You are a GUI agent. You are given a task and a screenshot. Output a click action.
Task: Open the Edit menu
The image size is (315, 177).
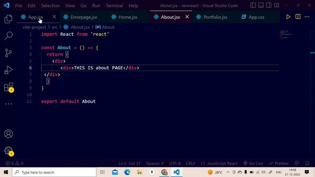tap(31, 5)
